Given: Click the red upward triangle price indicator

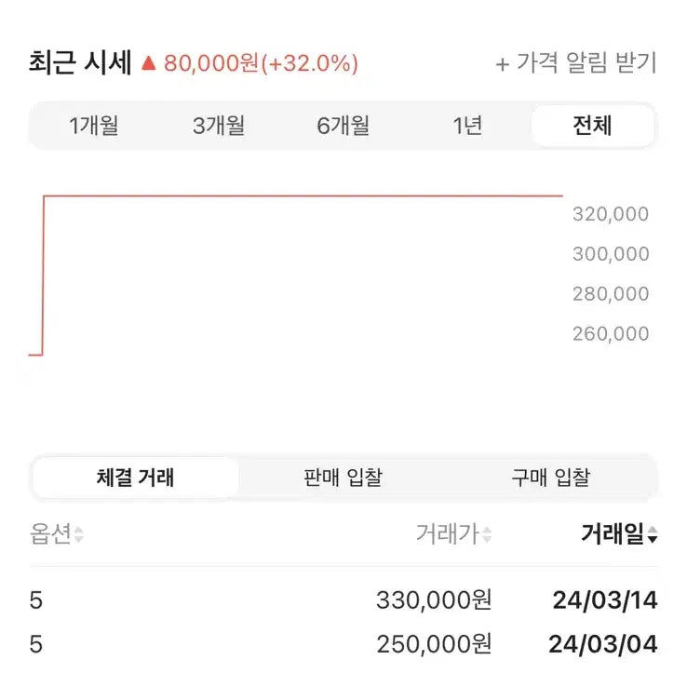Looking at the screenshot, I should tap(148, 63).
